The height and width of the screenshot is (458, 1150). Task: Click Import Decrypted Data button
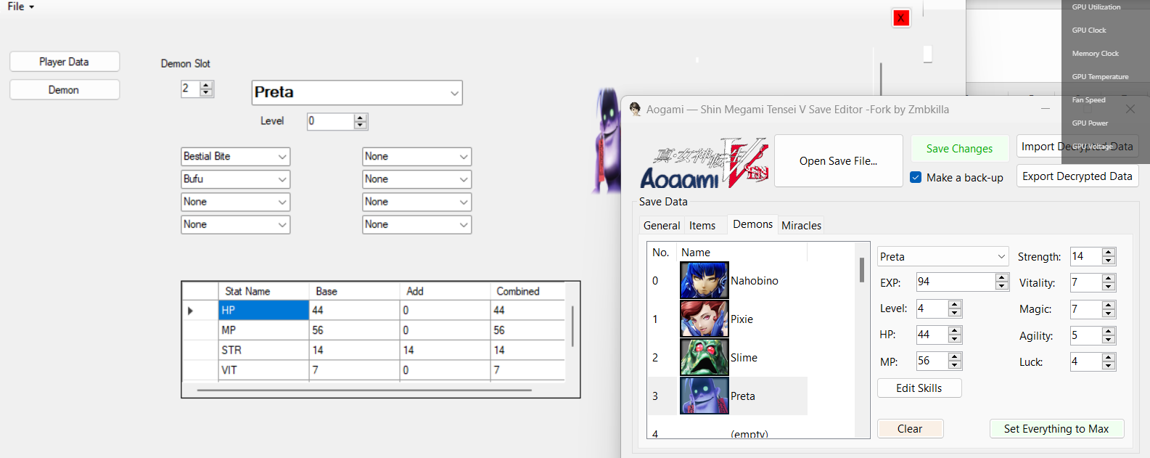click(1077, 147)
